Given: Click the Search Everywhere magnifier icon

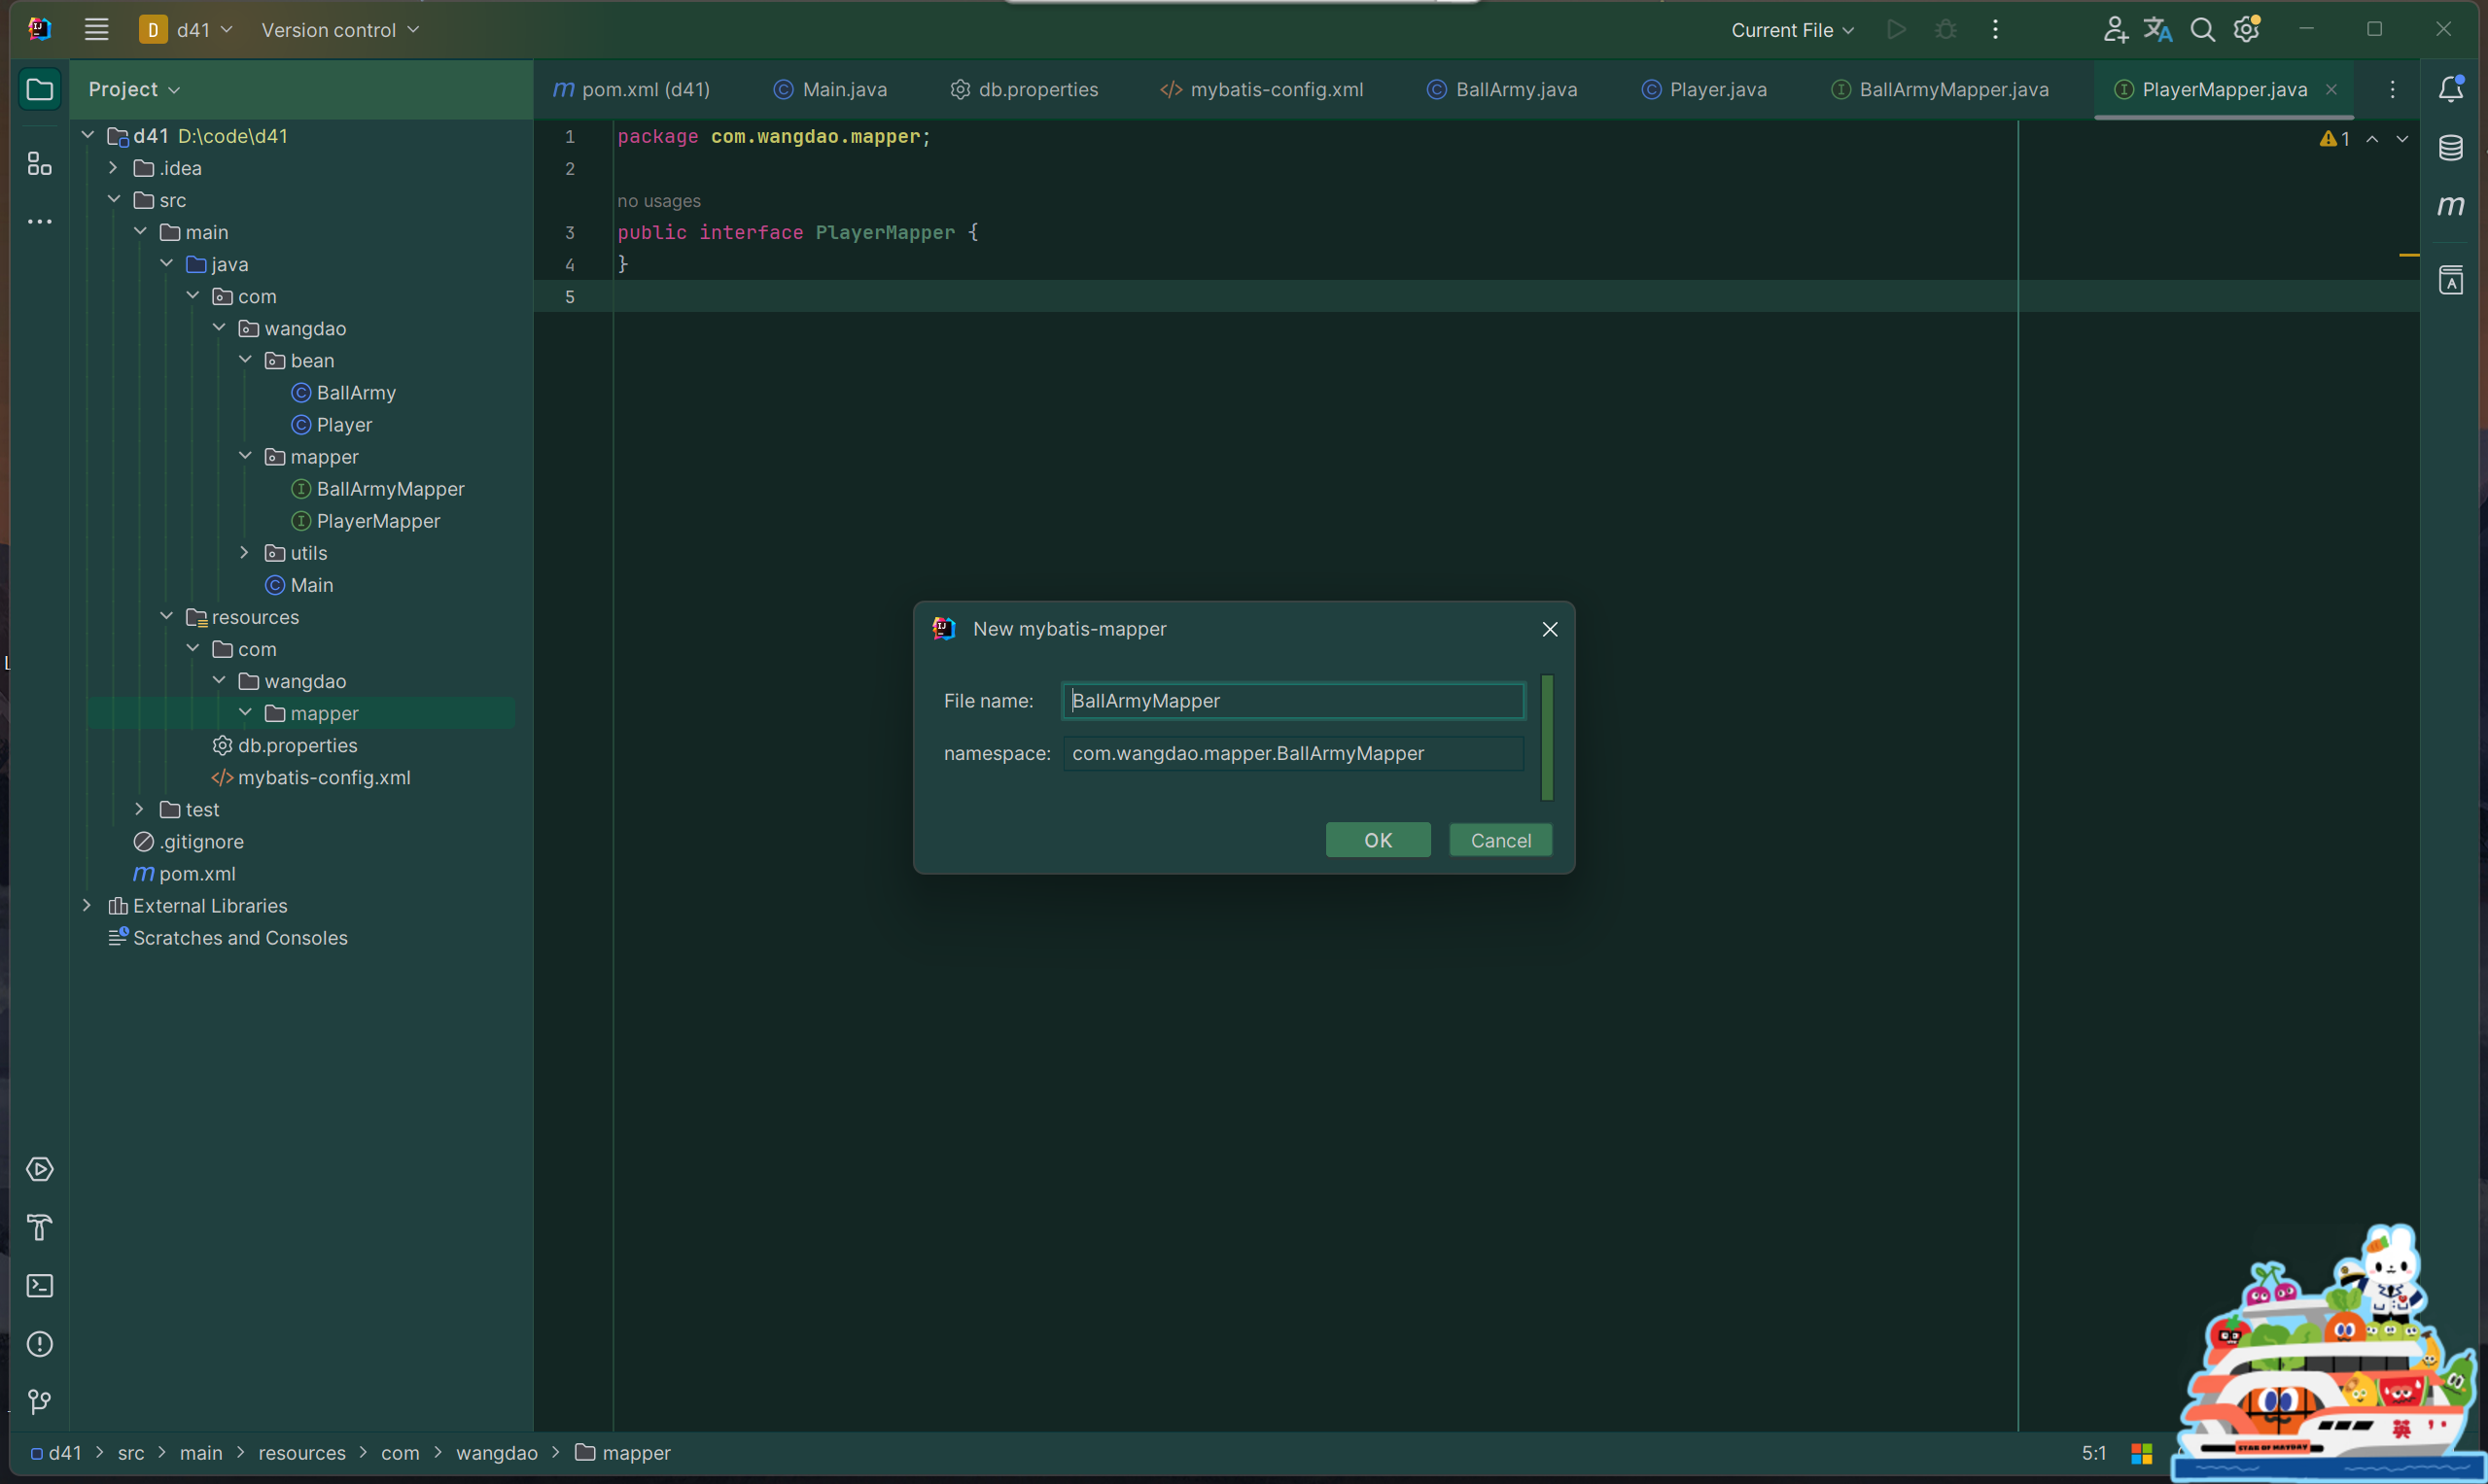Looking at the screenshot, I should (x=2202, y=30).
